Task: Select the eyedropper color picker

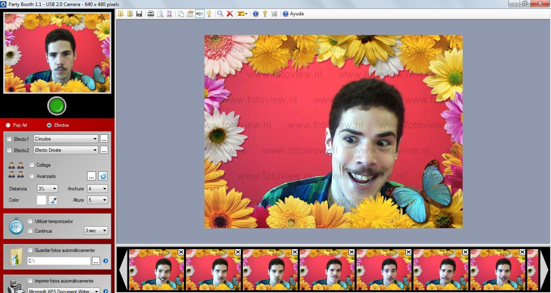Action: coord(53,200)
